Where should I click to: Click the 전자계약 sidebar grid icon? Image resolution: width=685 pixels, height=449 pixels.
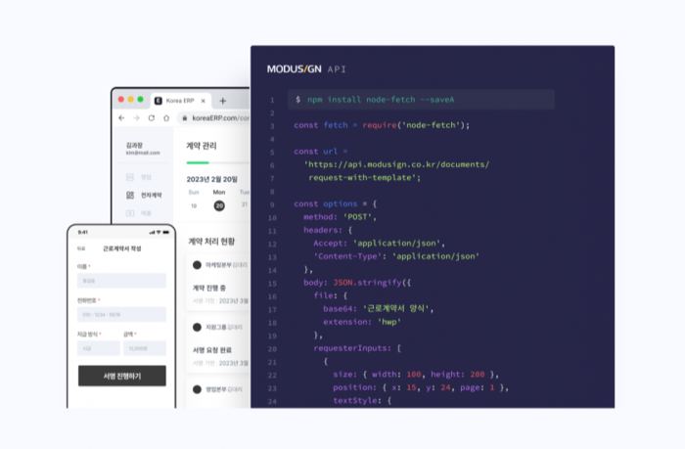(130, 196)
